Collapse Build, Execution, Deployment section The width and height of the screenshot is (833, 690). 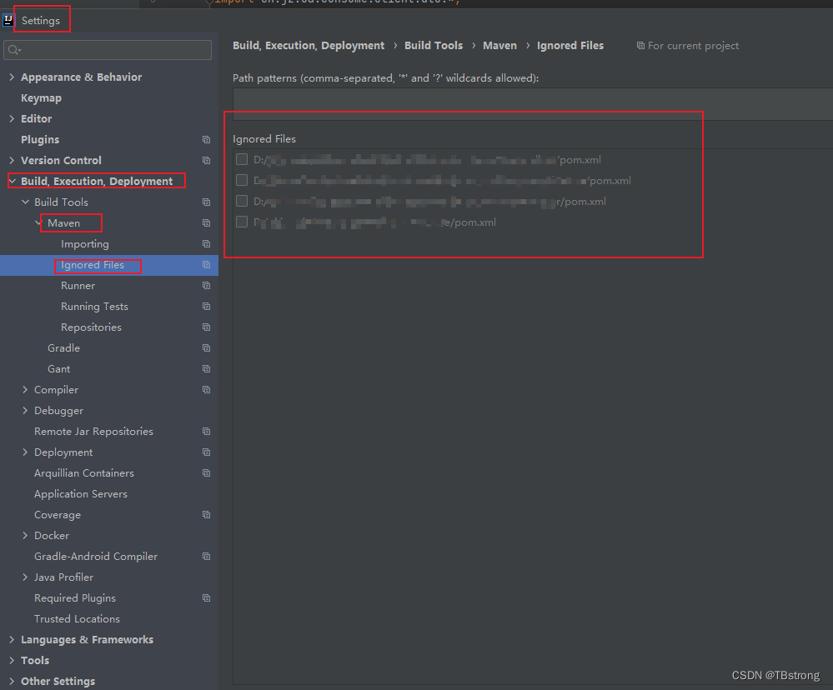(13, 181)
